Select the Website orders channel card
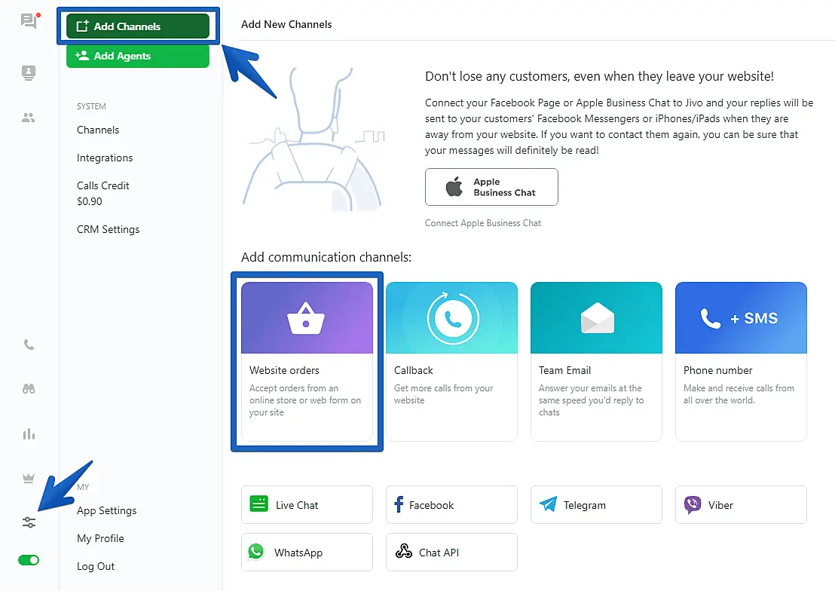Viewport: 835px width, 591px height. click(x=307, y=362)
